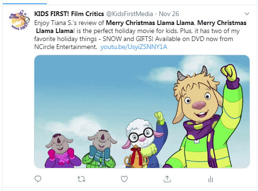258x191 pixels.
Task: Reply to the tweet via speech bubble icon
Action: [x=38, y=179]
